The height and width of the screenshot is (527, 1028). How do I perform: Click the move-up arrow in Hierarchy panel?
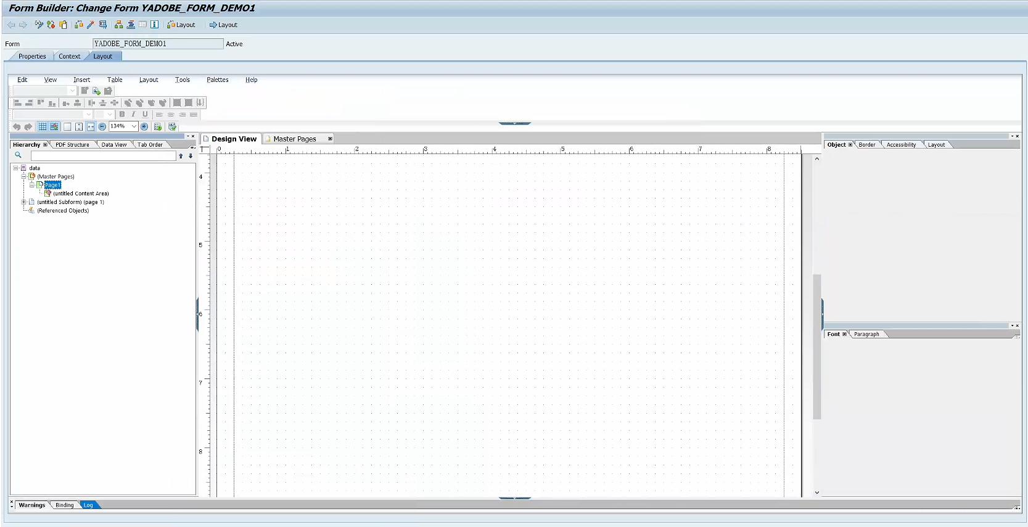(x=181, y=156)
